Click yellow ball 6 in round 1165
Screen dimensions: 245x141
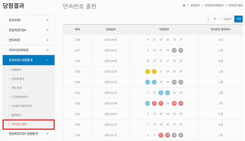[148, 72]
